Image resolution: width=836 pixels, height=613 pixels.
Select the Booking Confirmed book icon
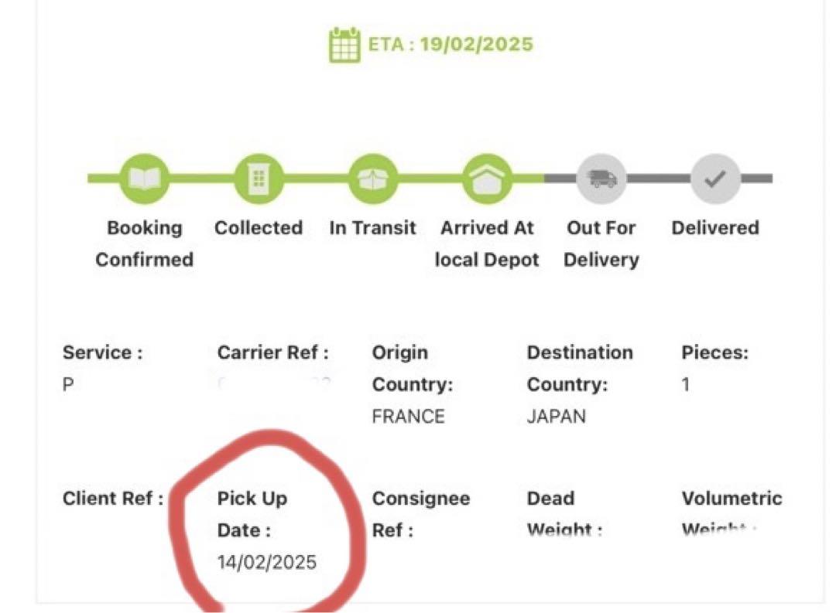tap(145, 179)
